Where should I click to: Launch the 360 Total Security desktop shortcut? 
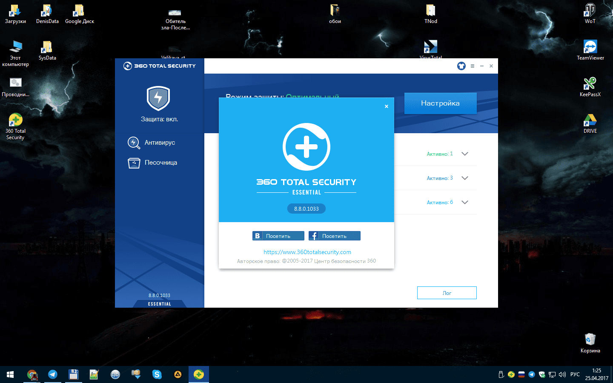(15, 127)
